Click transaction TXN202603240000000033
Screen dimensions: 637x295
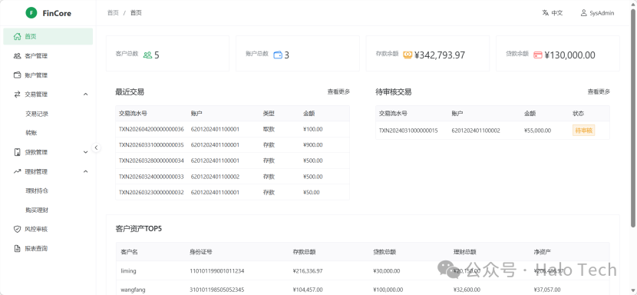pos(151,177)
